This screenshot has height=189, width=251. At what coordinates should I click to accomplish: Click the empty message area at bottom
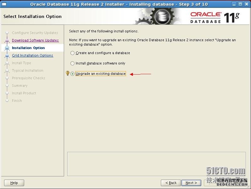point(156,164)
